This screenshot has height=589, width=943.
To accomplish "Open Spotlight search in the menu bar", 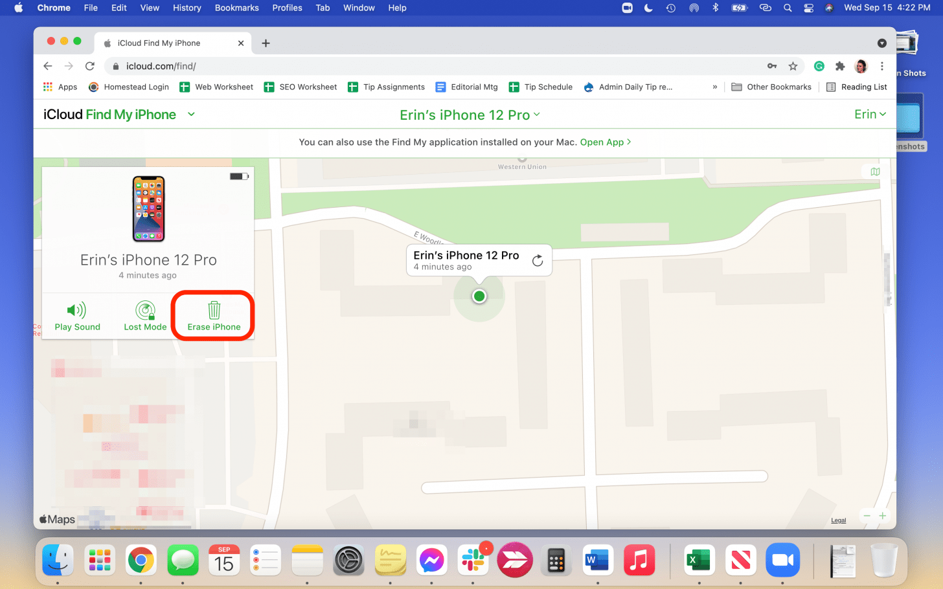I will pyautogui.click(x=788, y=8).
